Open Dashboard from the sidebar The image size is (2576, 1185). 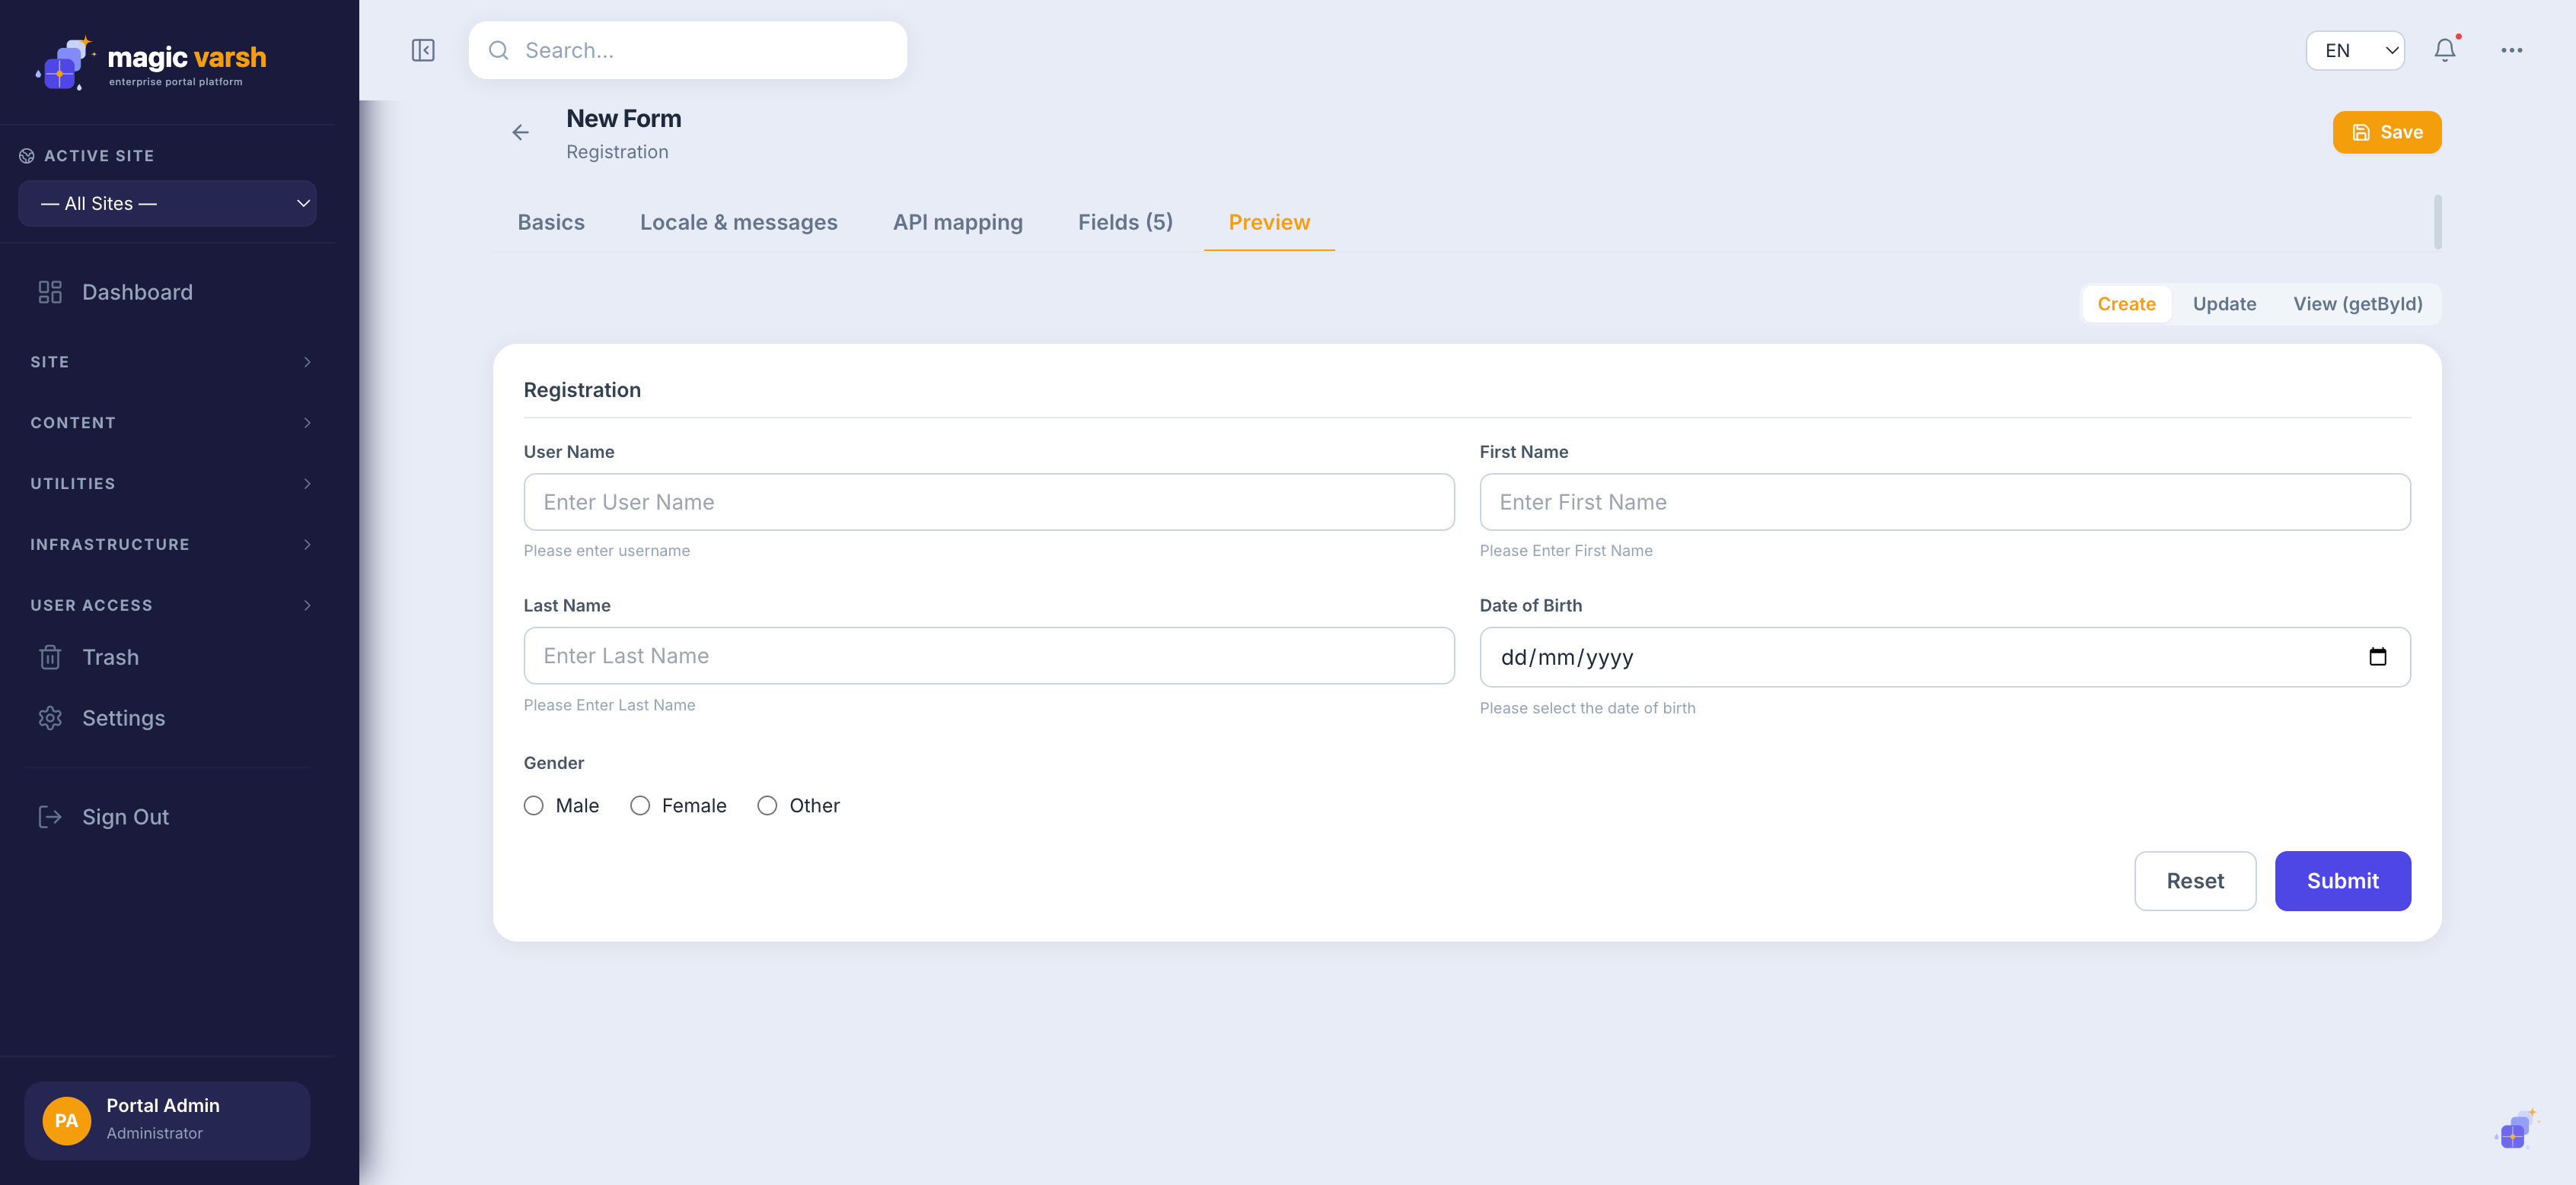168,292
